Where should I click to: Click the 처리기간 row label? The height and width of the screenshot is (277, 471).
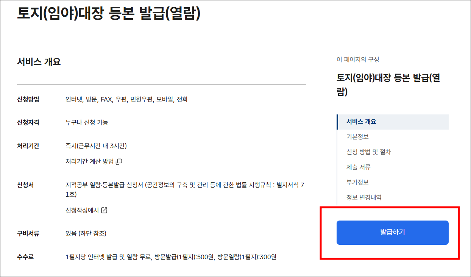click(28, 146)
